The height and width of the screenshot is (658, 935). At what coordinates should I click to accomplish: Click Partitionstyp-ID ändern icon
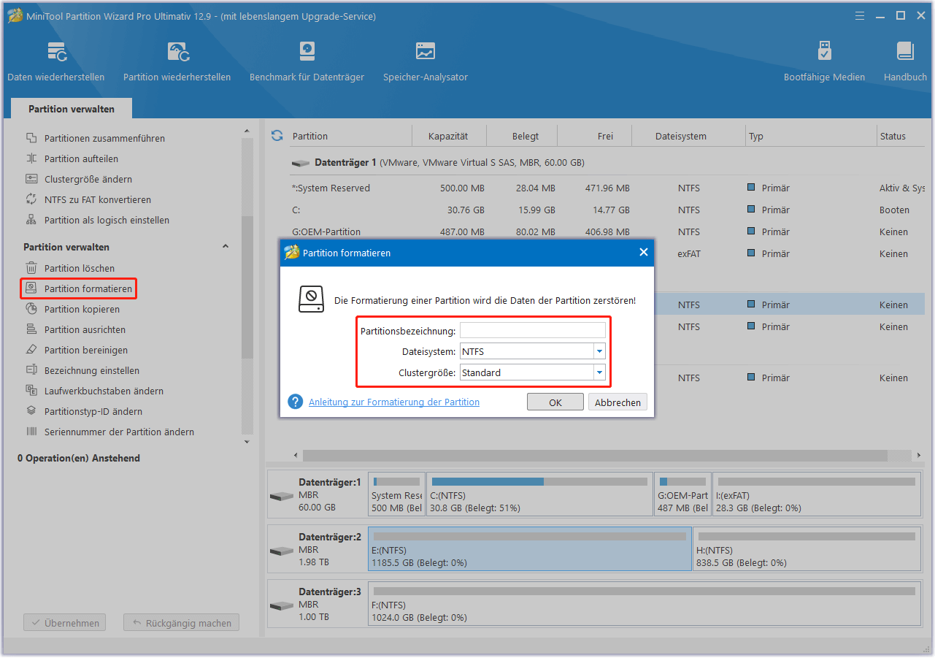tap(31, 411)
